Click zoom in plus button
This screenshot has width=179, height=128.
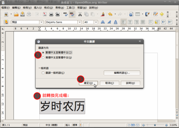pyautogui.click(x=166, y=125)
